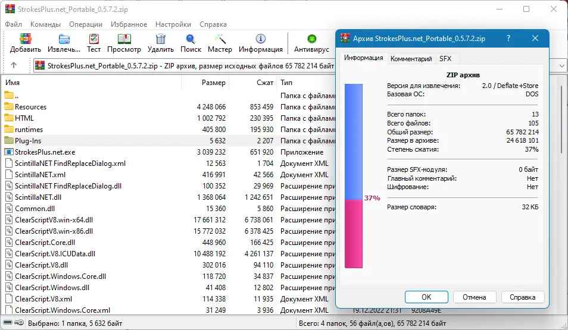
Task: Run the Антивирус scan icon
Action: 311,39
